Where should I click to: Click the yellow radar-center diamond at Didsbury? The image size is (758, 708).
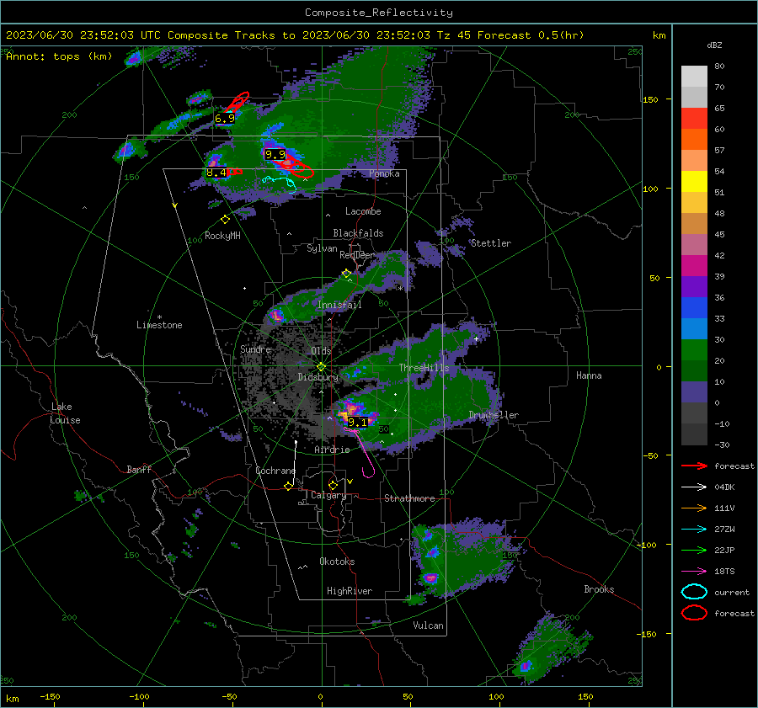pyautogui.click(x=321, y=367)
